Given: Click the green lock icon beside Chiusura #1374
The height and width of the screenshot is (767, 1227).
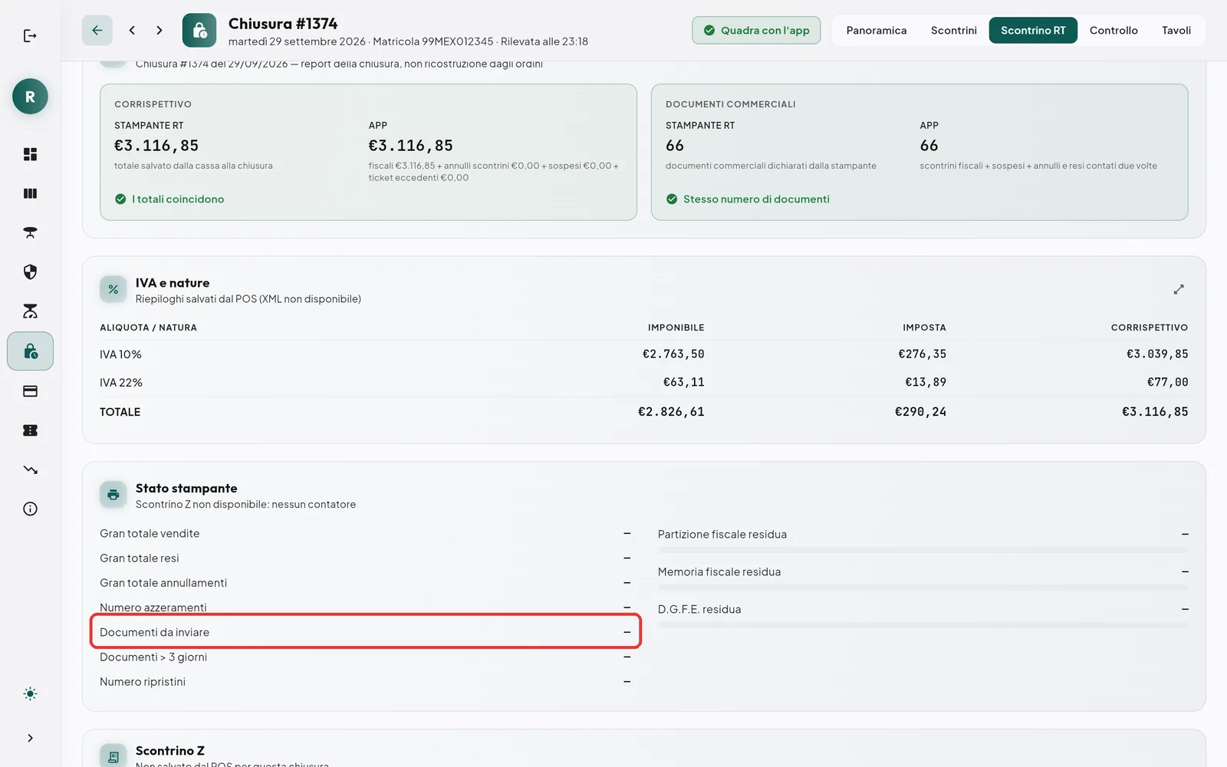Looking at the screenshot, I should click(199, 31).
